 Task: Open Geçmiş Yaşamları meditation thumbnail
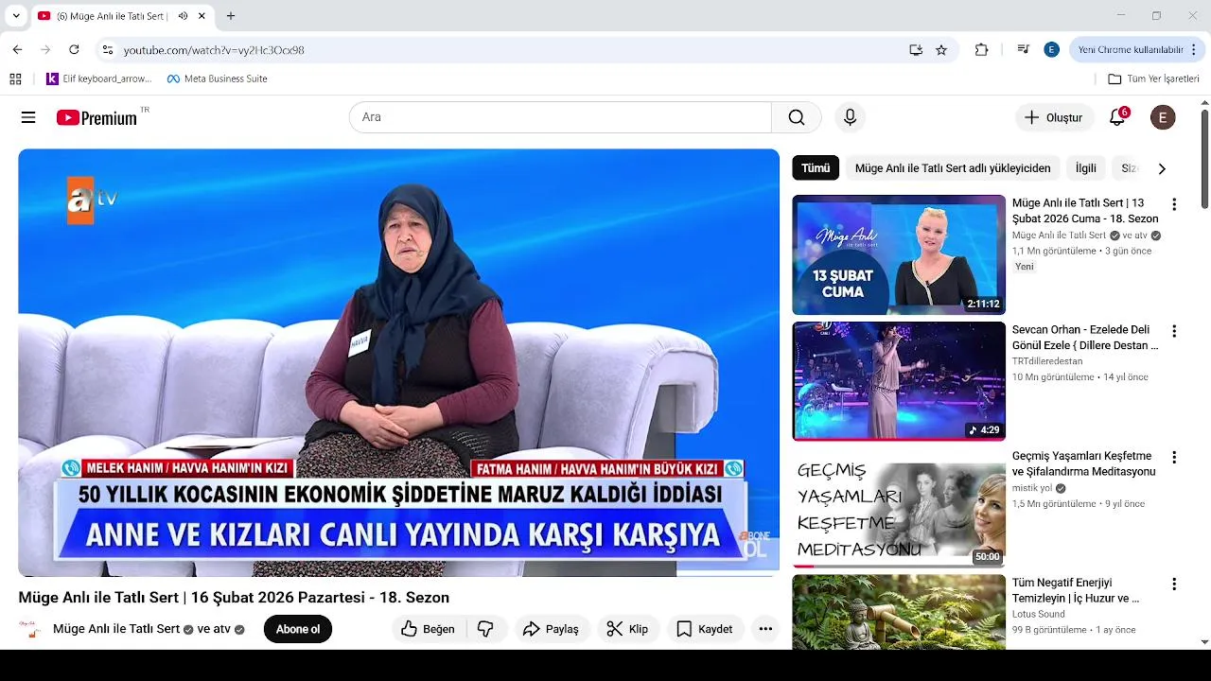[x=899, y=508]
